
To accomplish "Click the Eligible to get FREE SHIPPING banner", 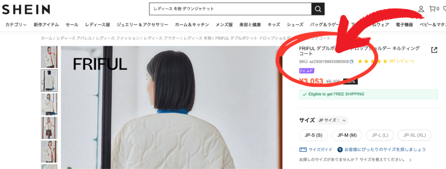I will [368, 94].
